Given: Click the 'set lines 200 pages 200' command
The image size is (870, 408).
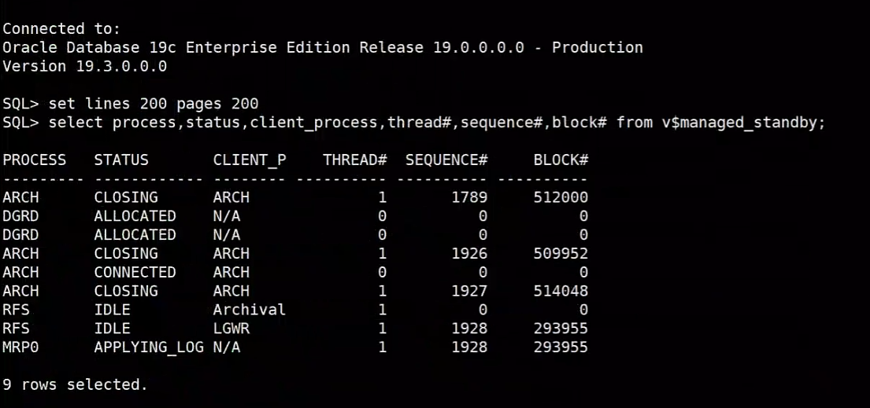Looking at the screenshot, I should pyautogui.click(x=154, y=104).
